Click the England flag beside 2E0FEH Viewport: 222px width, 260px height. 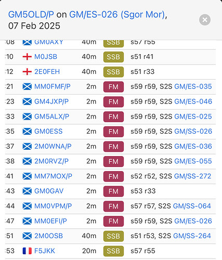[x=27, y=72]
